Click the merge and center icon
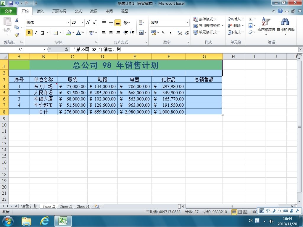This screenshot has width=303, height=227. point(141,33)
